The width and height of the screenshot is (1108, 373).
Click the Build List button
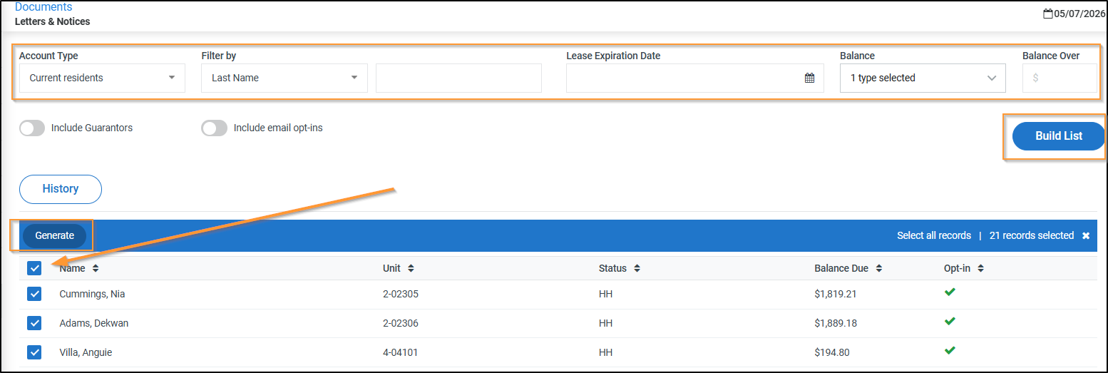[x=1059, y=136]
